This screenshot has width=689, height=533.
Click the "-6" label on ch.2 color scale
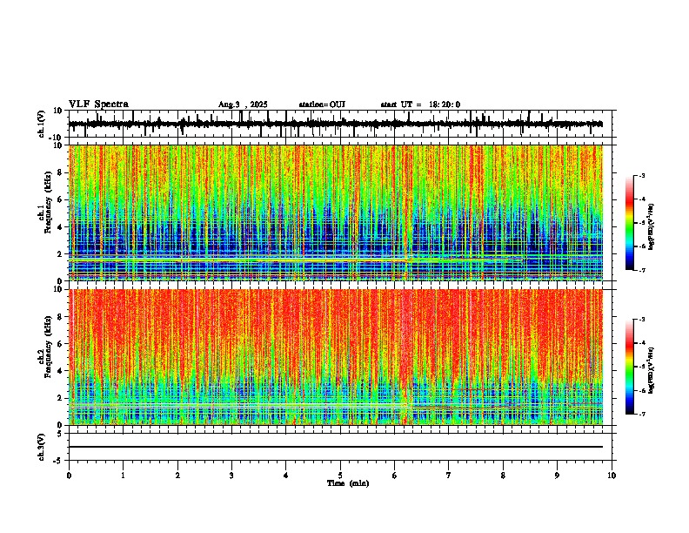click(642, 390)
